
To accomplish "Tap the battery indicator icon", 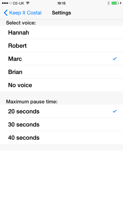I will [x=115, y=3].
